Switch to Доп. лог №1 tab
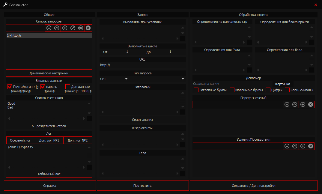The height and width of the screenshot is (194, 322). (49, 140)
